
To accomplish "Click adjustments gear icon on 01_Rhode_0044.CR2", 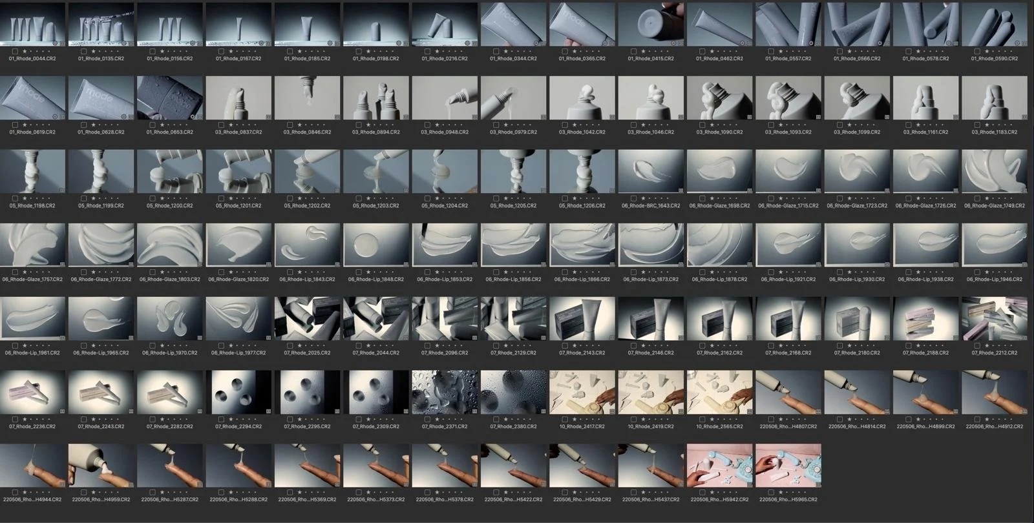I will (55, 43).
